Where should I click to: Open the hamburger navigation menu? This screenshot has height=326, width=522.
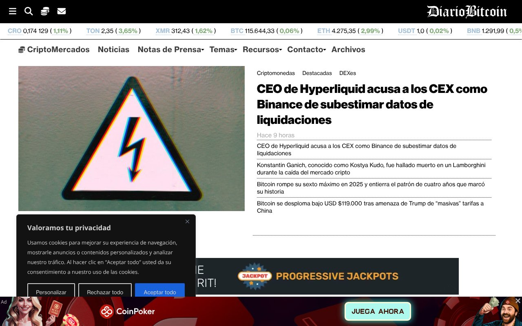click(13, 11)
